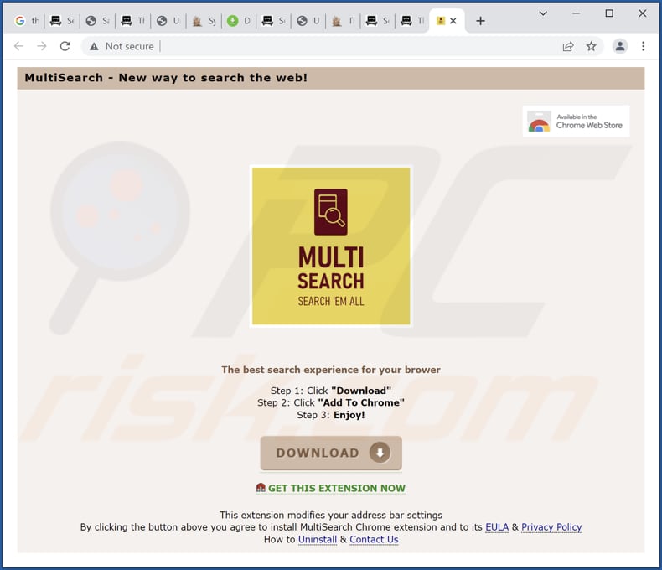Image resolution: width=662 pixels, height=570 pixels.
Task: Open the EULA link
Action: coord(496,527)
